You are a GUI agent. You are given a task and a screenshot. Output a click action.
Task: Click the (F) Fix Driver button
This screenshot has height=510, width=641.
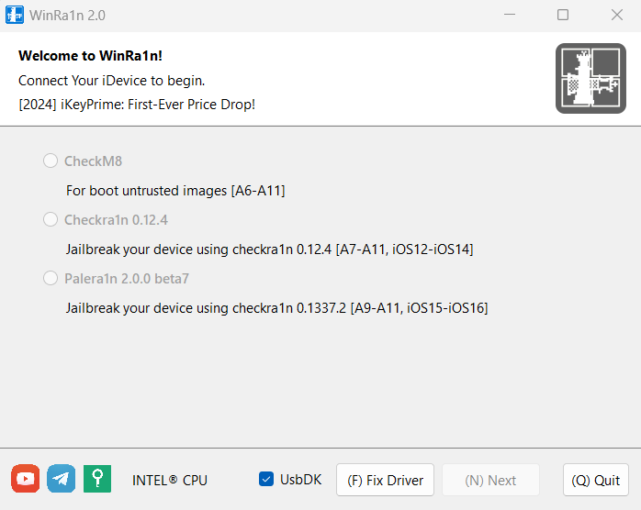click(x=385, y=480)
